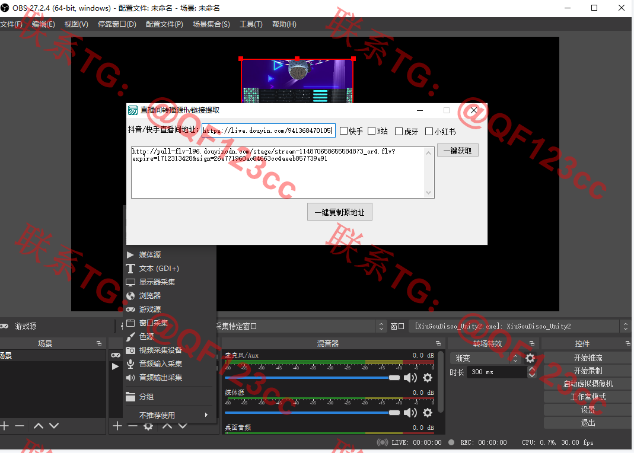Mute the Media Source (媒体源) speaker icon

tap(410, 412)
